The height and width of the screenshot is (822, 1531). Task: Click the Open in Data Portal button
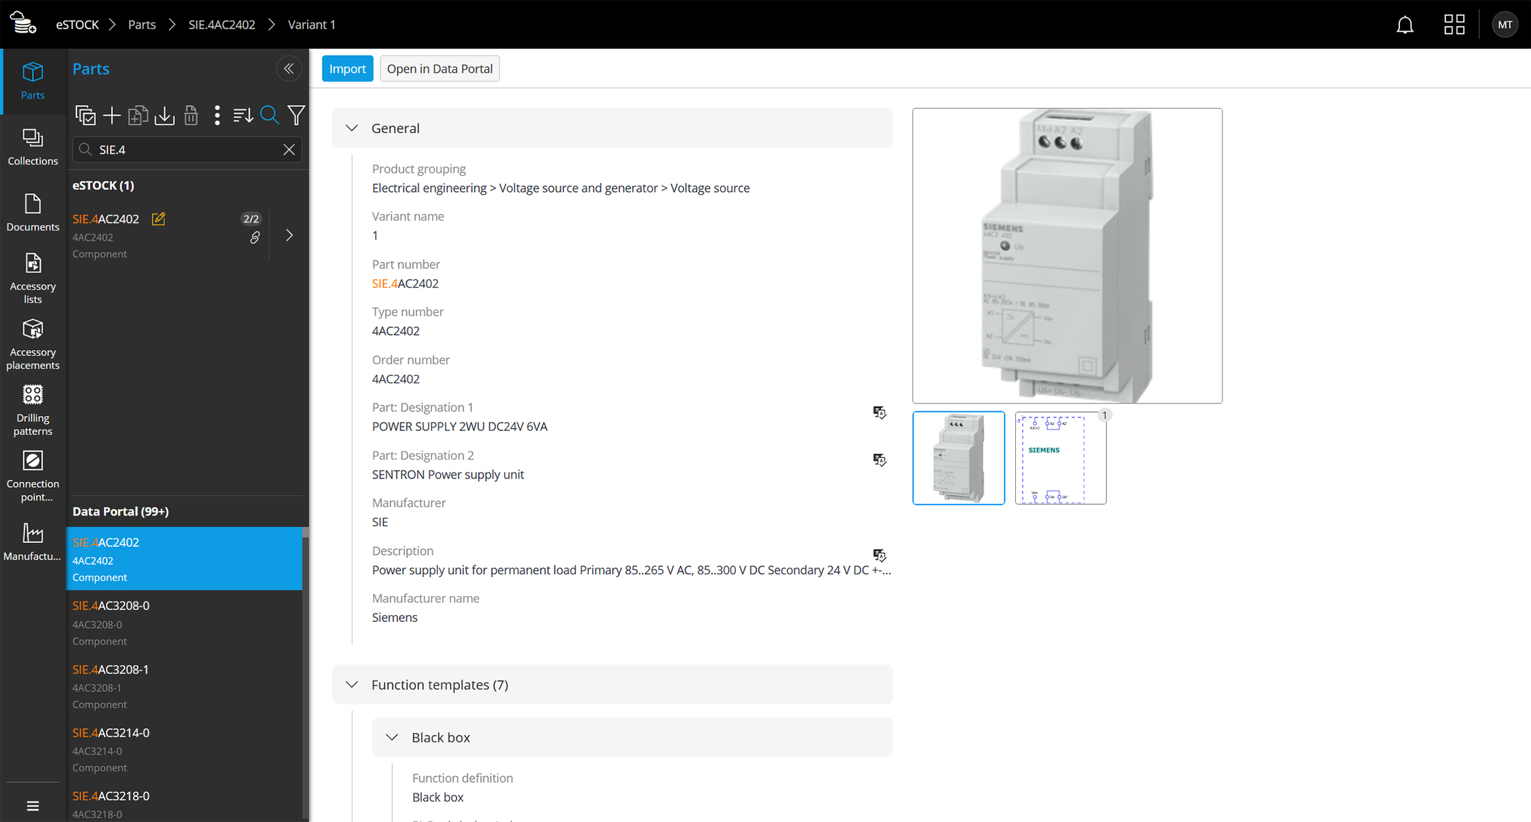439,69
